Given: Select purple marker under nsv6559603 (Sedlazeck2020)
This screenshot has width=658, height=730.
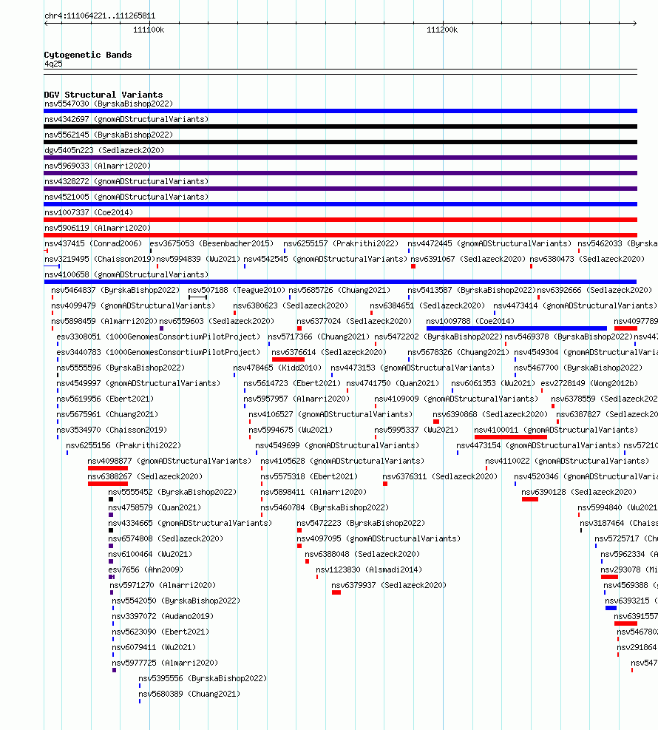Looking at the screenshot, I should pyautogui.click(x=161, y=328).
